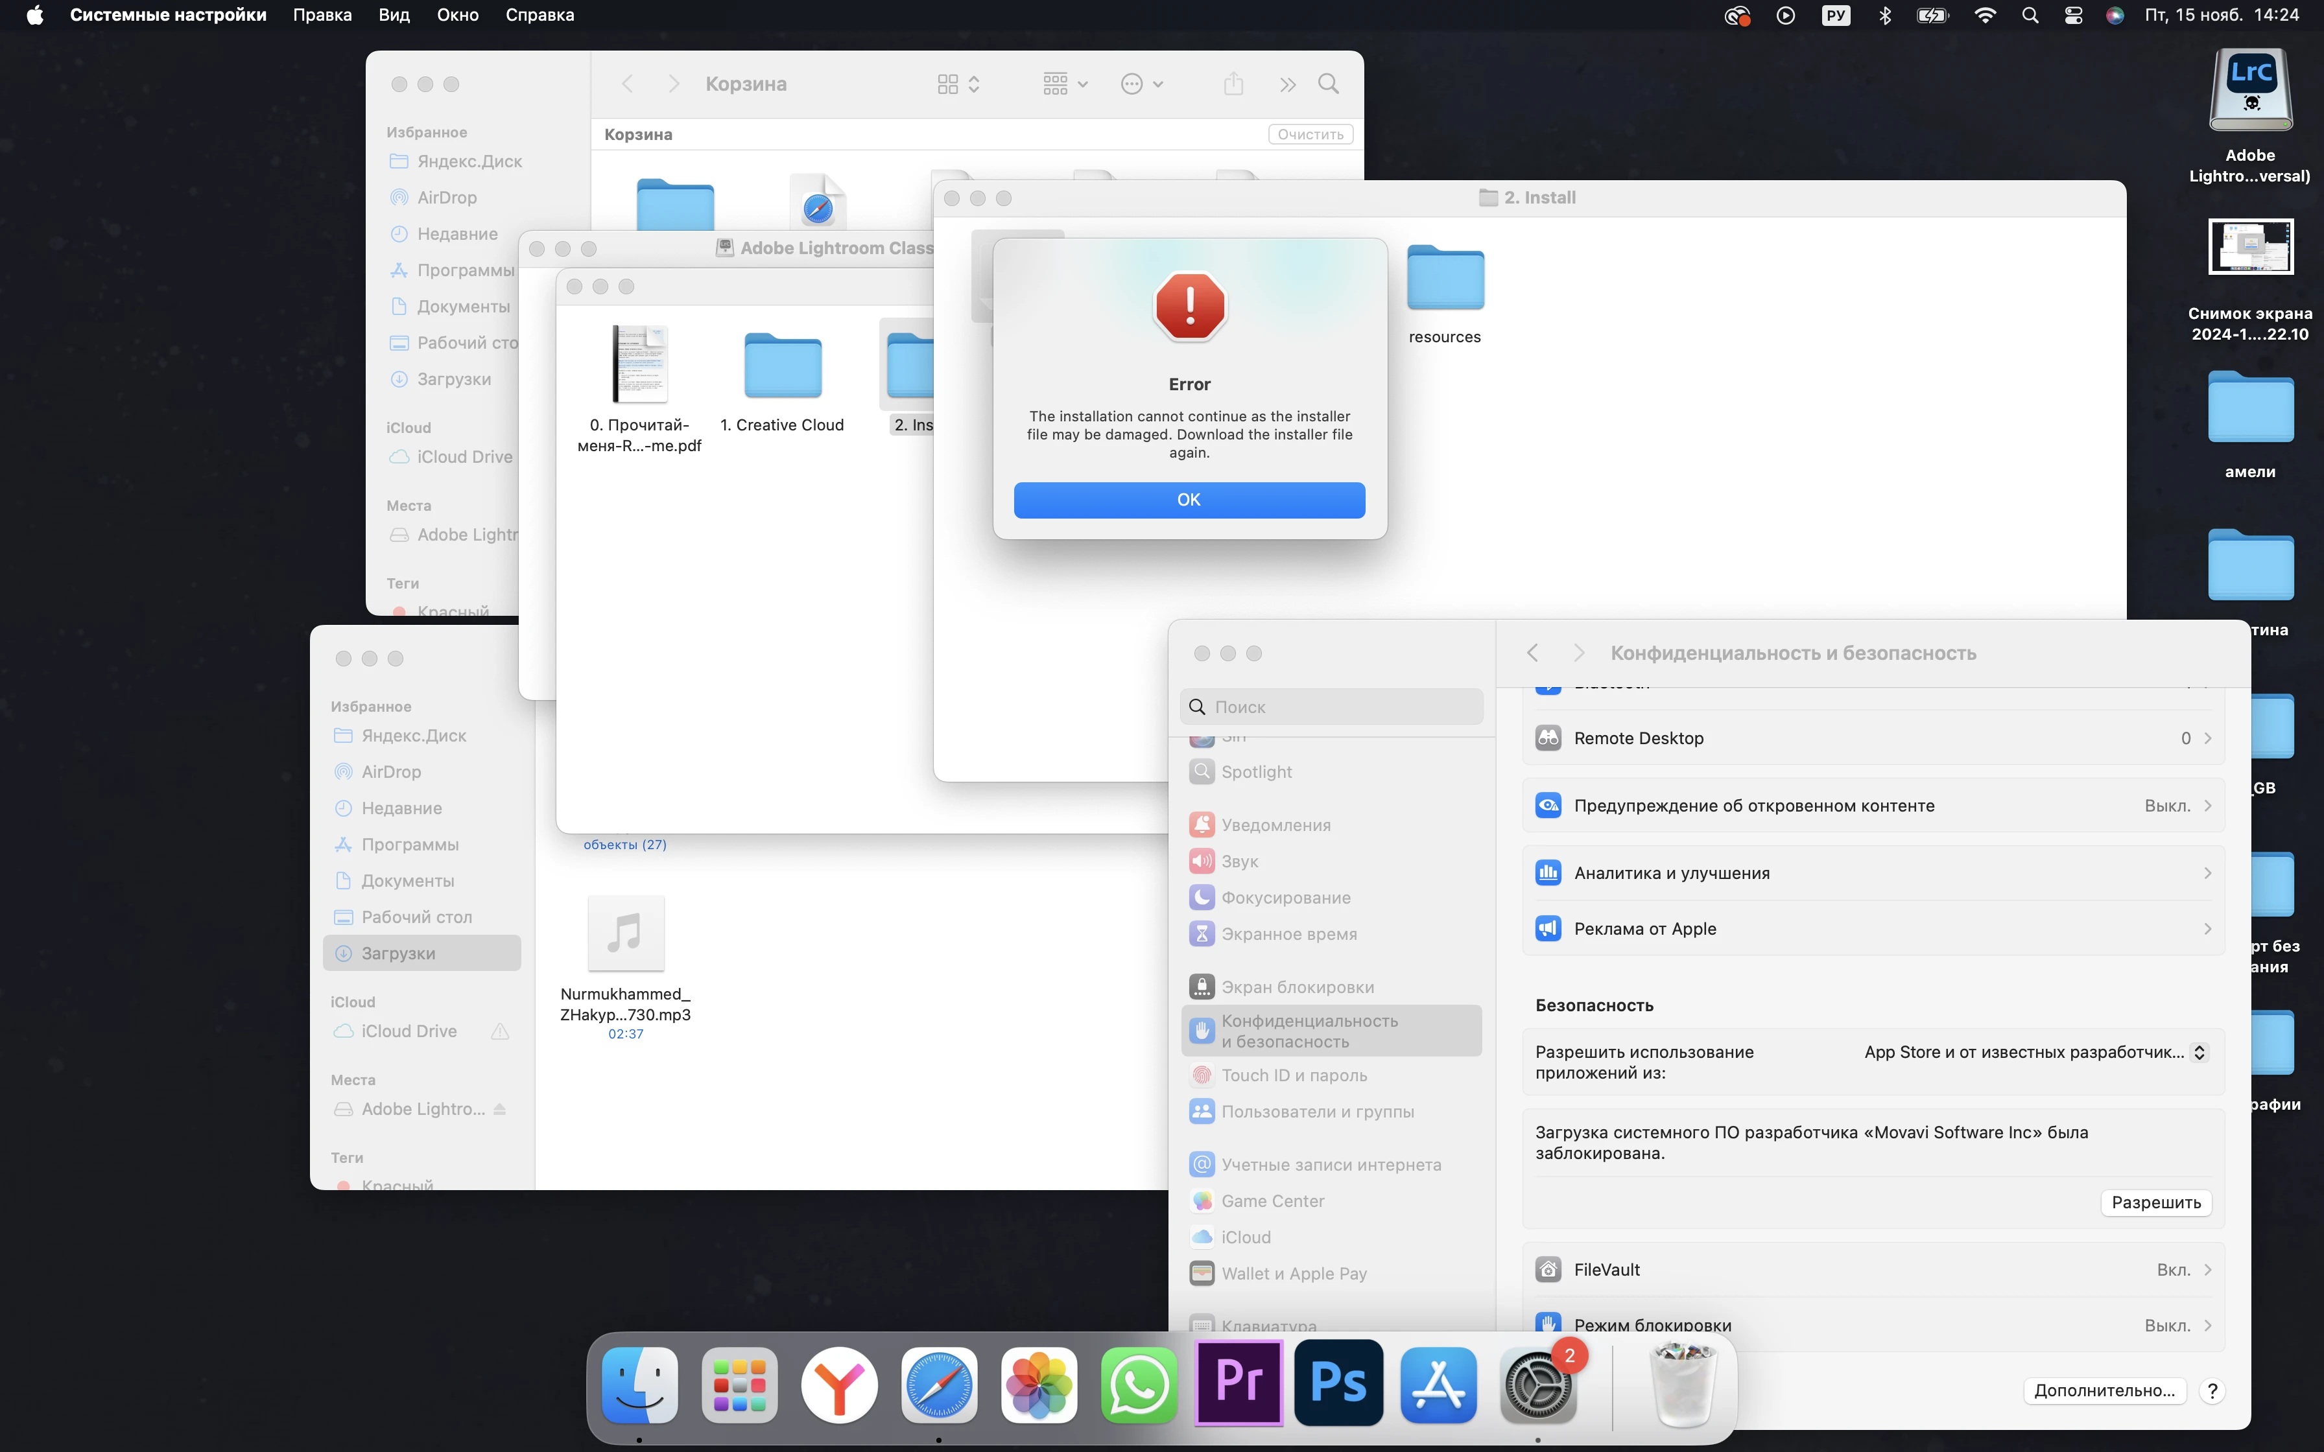The image size is (2324, 1452).
Task: Open Photos from the Dock
Action: pos(1039,1385)
